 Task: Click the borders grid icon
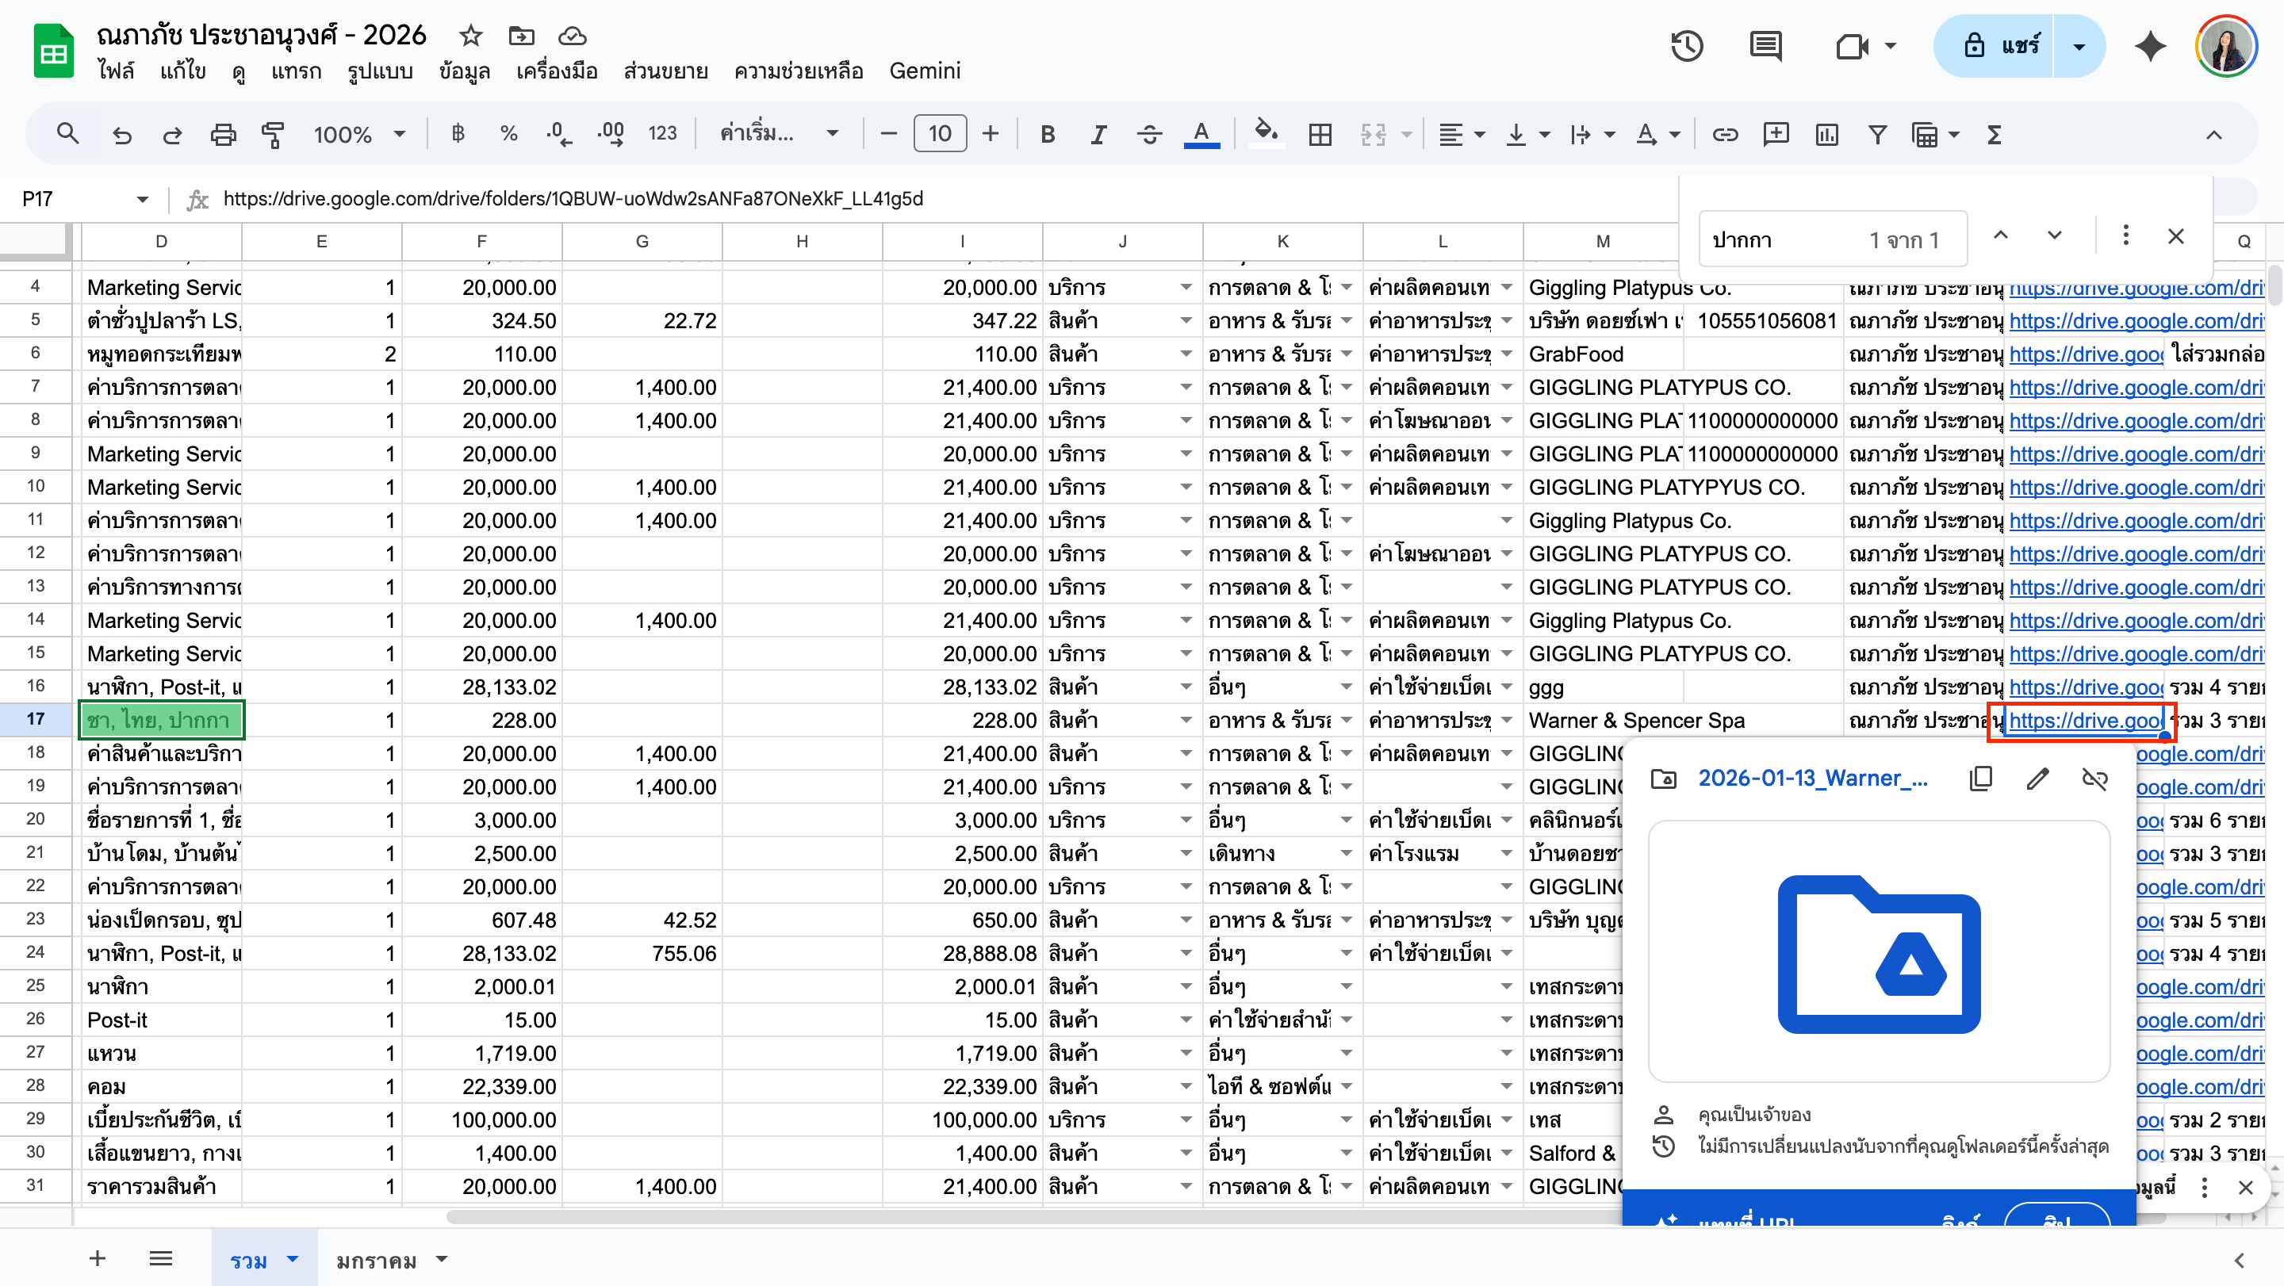click(x=1320, y=135)
